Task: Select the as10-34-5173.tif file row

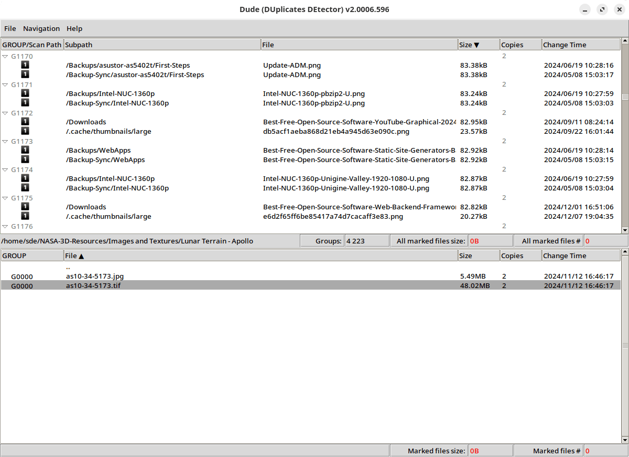Action: [310, 285]
